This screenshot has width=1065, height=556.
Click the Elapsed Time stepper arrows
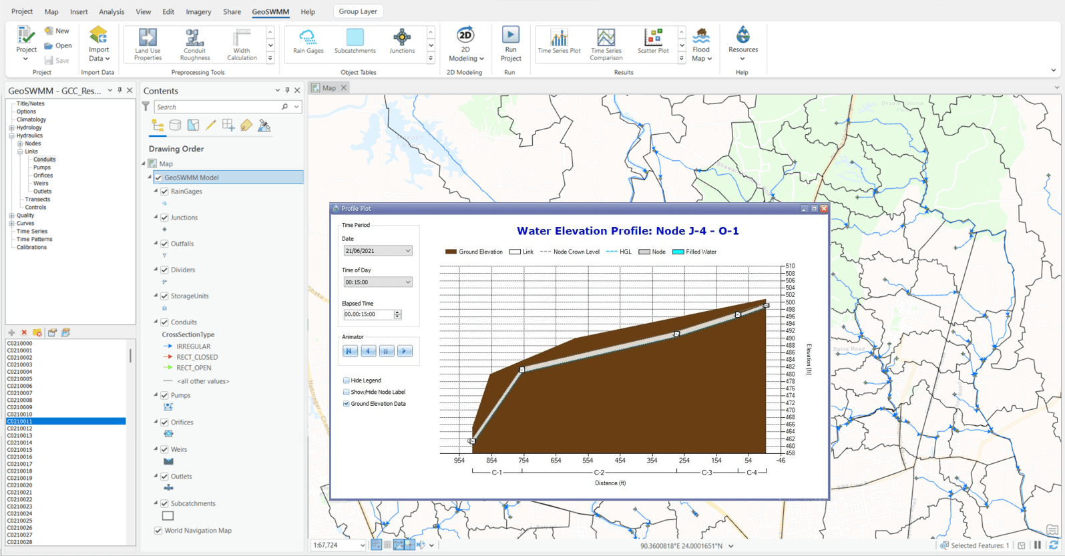click(397, 314)
